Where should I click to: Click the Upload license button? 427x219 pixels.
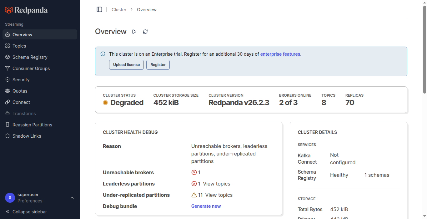tap(126, 65)
